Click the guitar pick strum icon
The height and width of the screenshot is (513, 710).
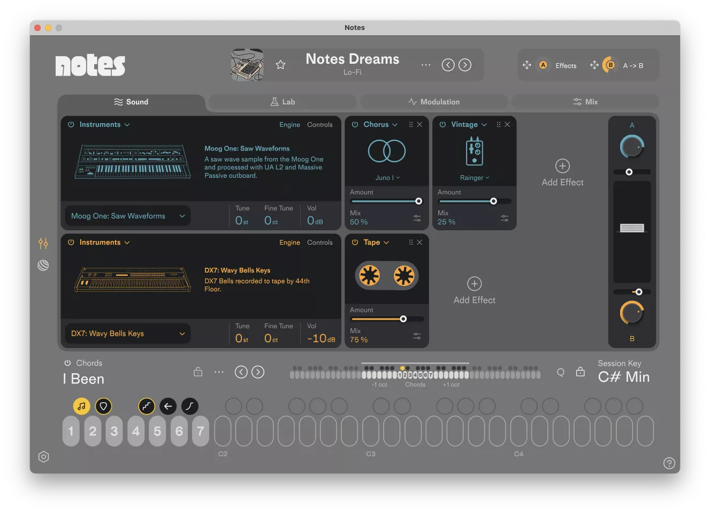pos(103,406)
